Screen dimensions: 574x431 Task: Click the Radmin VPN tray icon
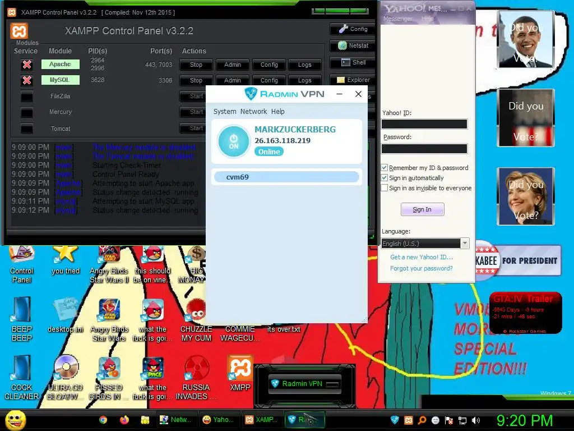tap(395, 420)
